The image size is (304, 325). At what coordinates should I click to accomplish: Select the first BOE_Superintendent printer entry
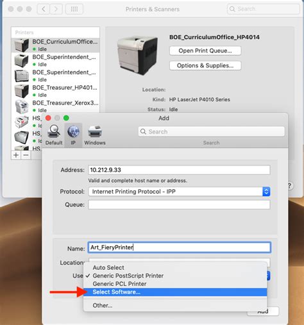click(x=55, y=60)
